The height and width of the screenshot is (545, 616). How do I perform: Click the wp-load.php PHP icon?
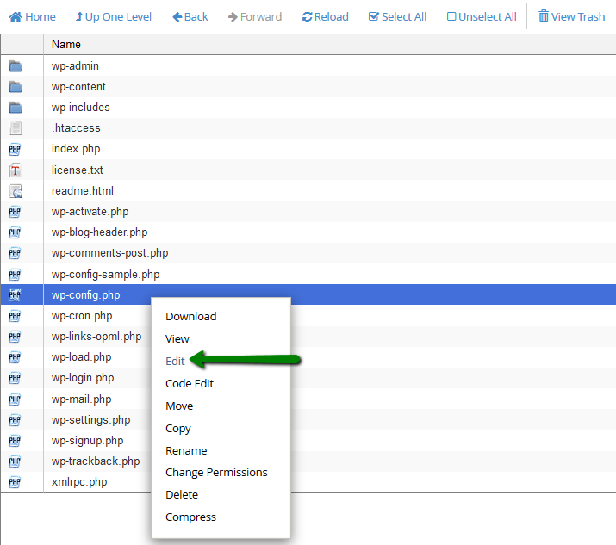point(15,357)
